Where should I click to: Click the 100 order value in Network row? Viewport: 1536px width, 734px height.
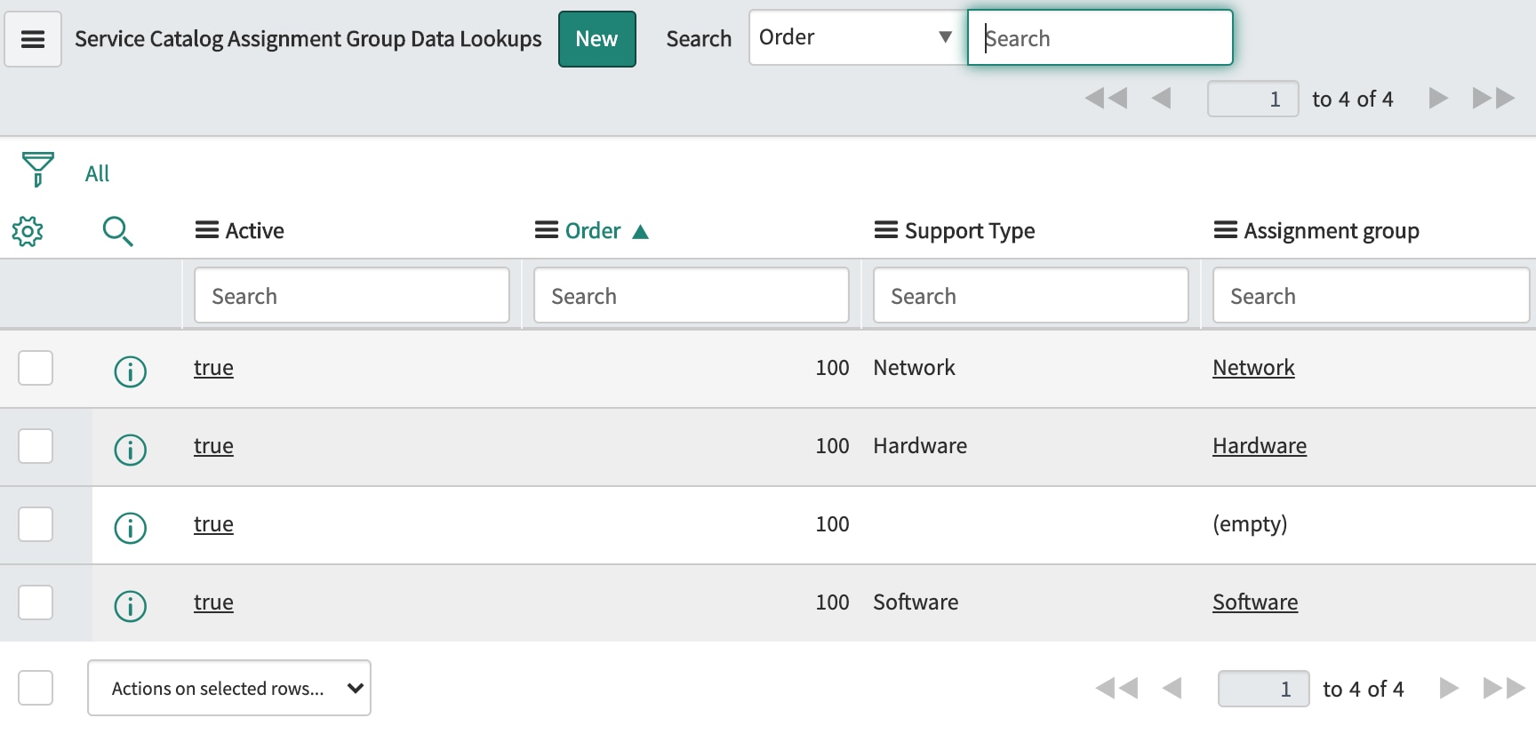pos(833,368)
